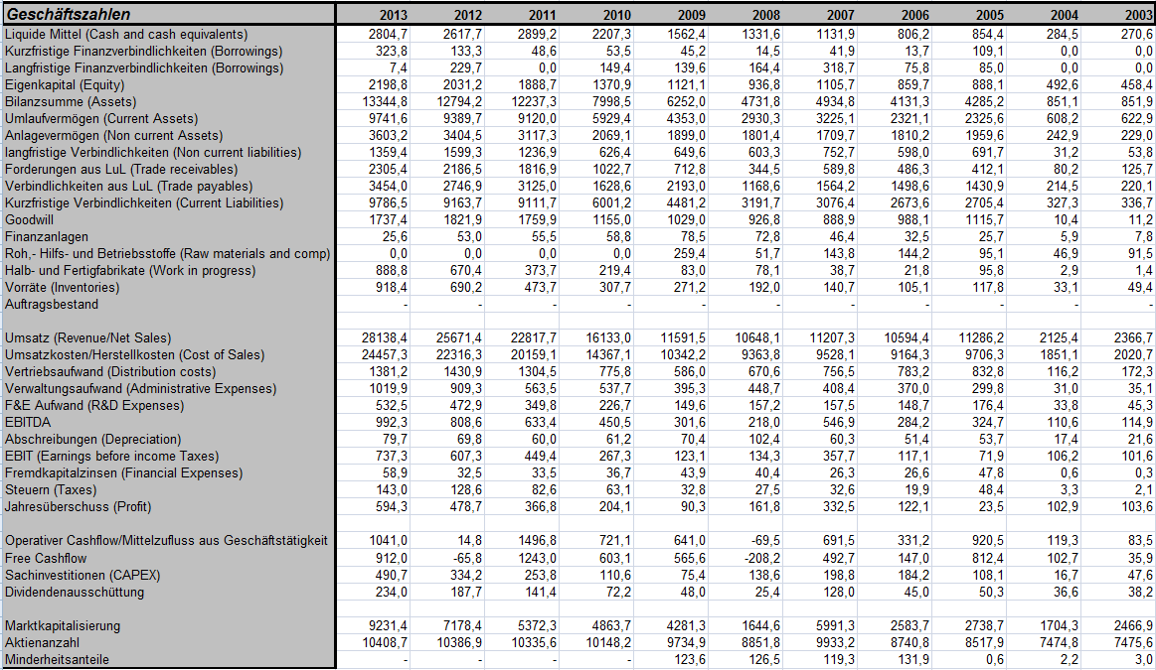This screenshot has height=670, width=1156.
Task: Click the 2198,8 Eigenkapital value
Action: point(388,85)
